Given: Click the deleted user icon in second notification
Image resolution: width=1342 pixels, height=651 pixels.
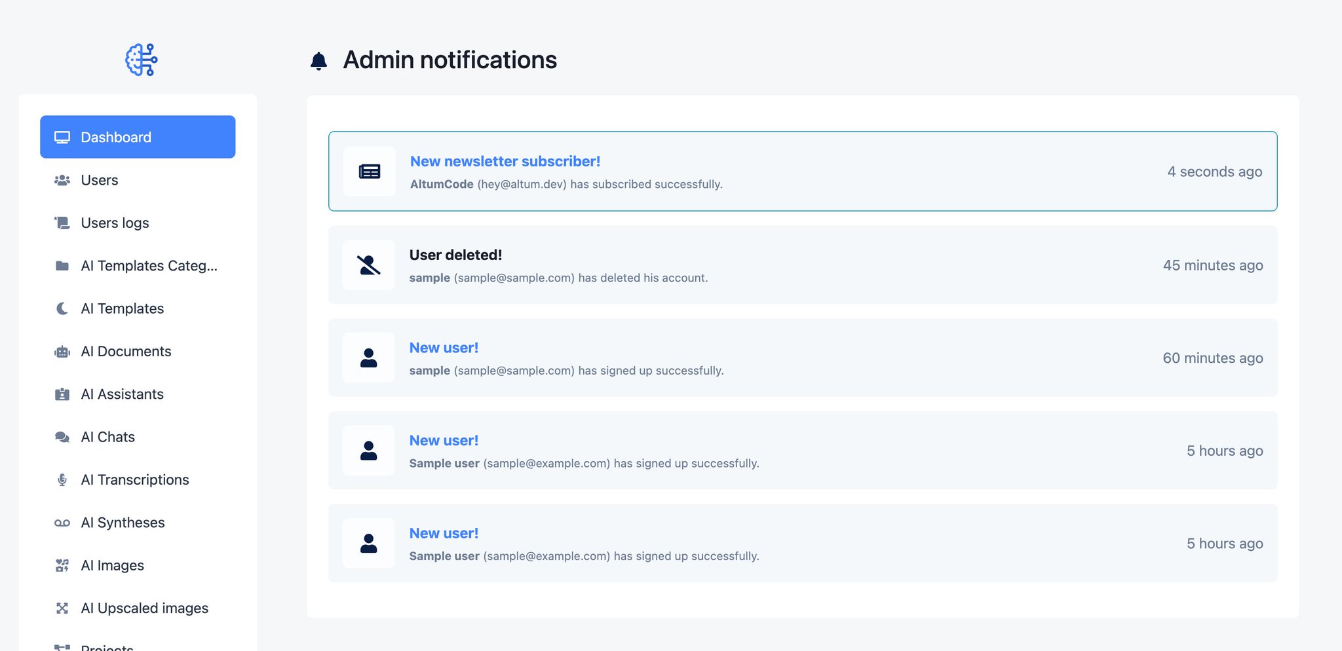Looking at the screenshot, I should [368, 265].
